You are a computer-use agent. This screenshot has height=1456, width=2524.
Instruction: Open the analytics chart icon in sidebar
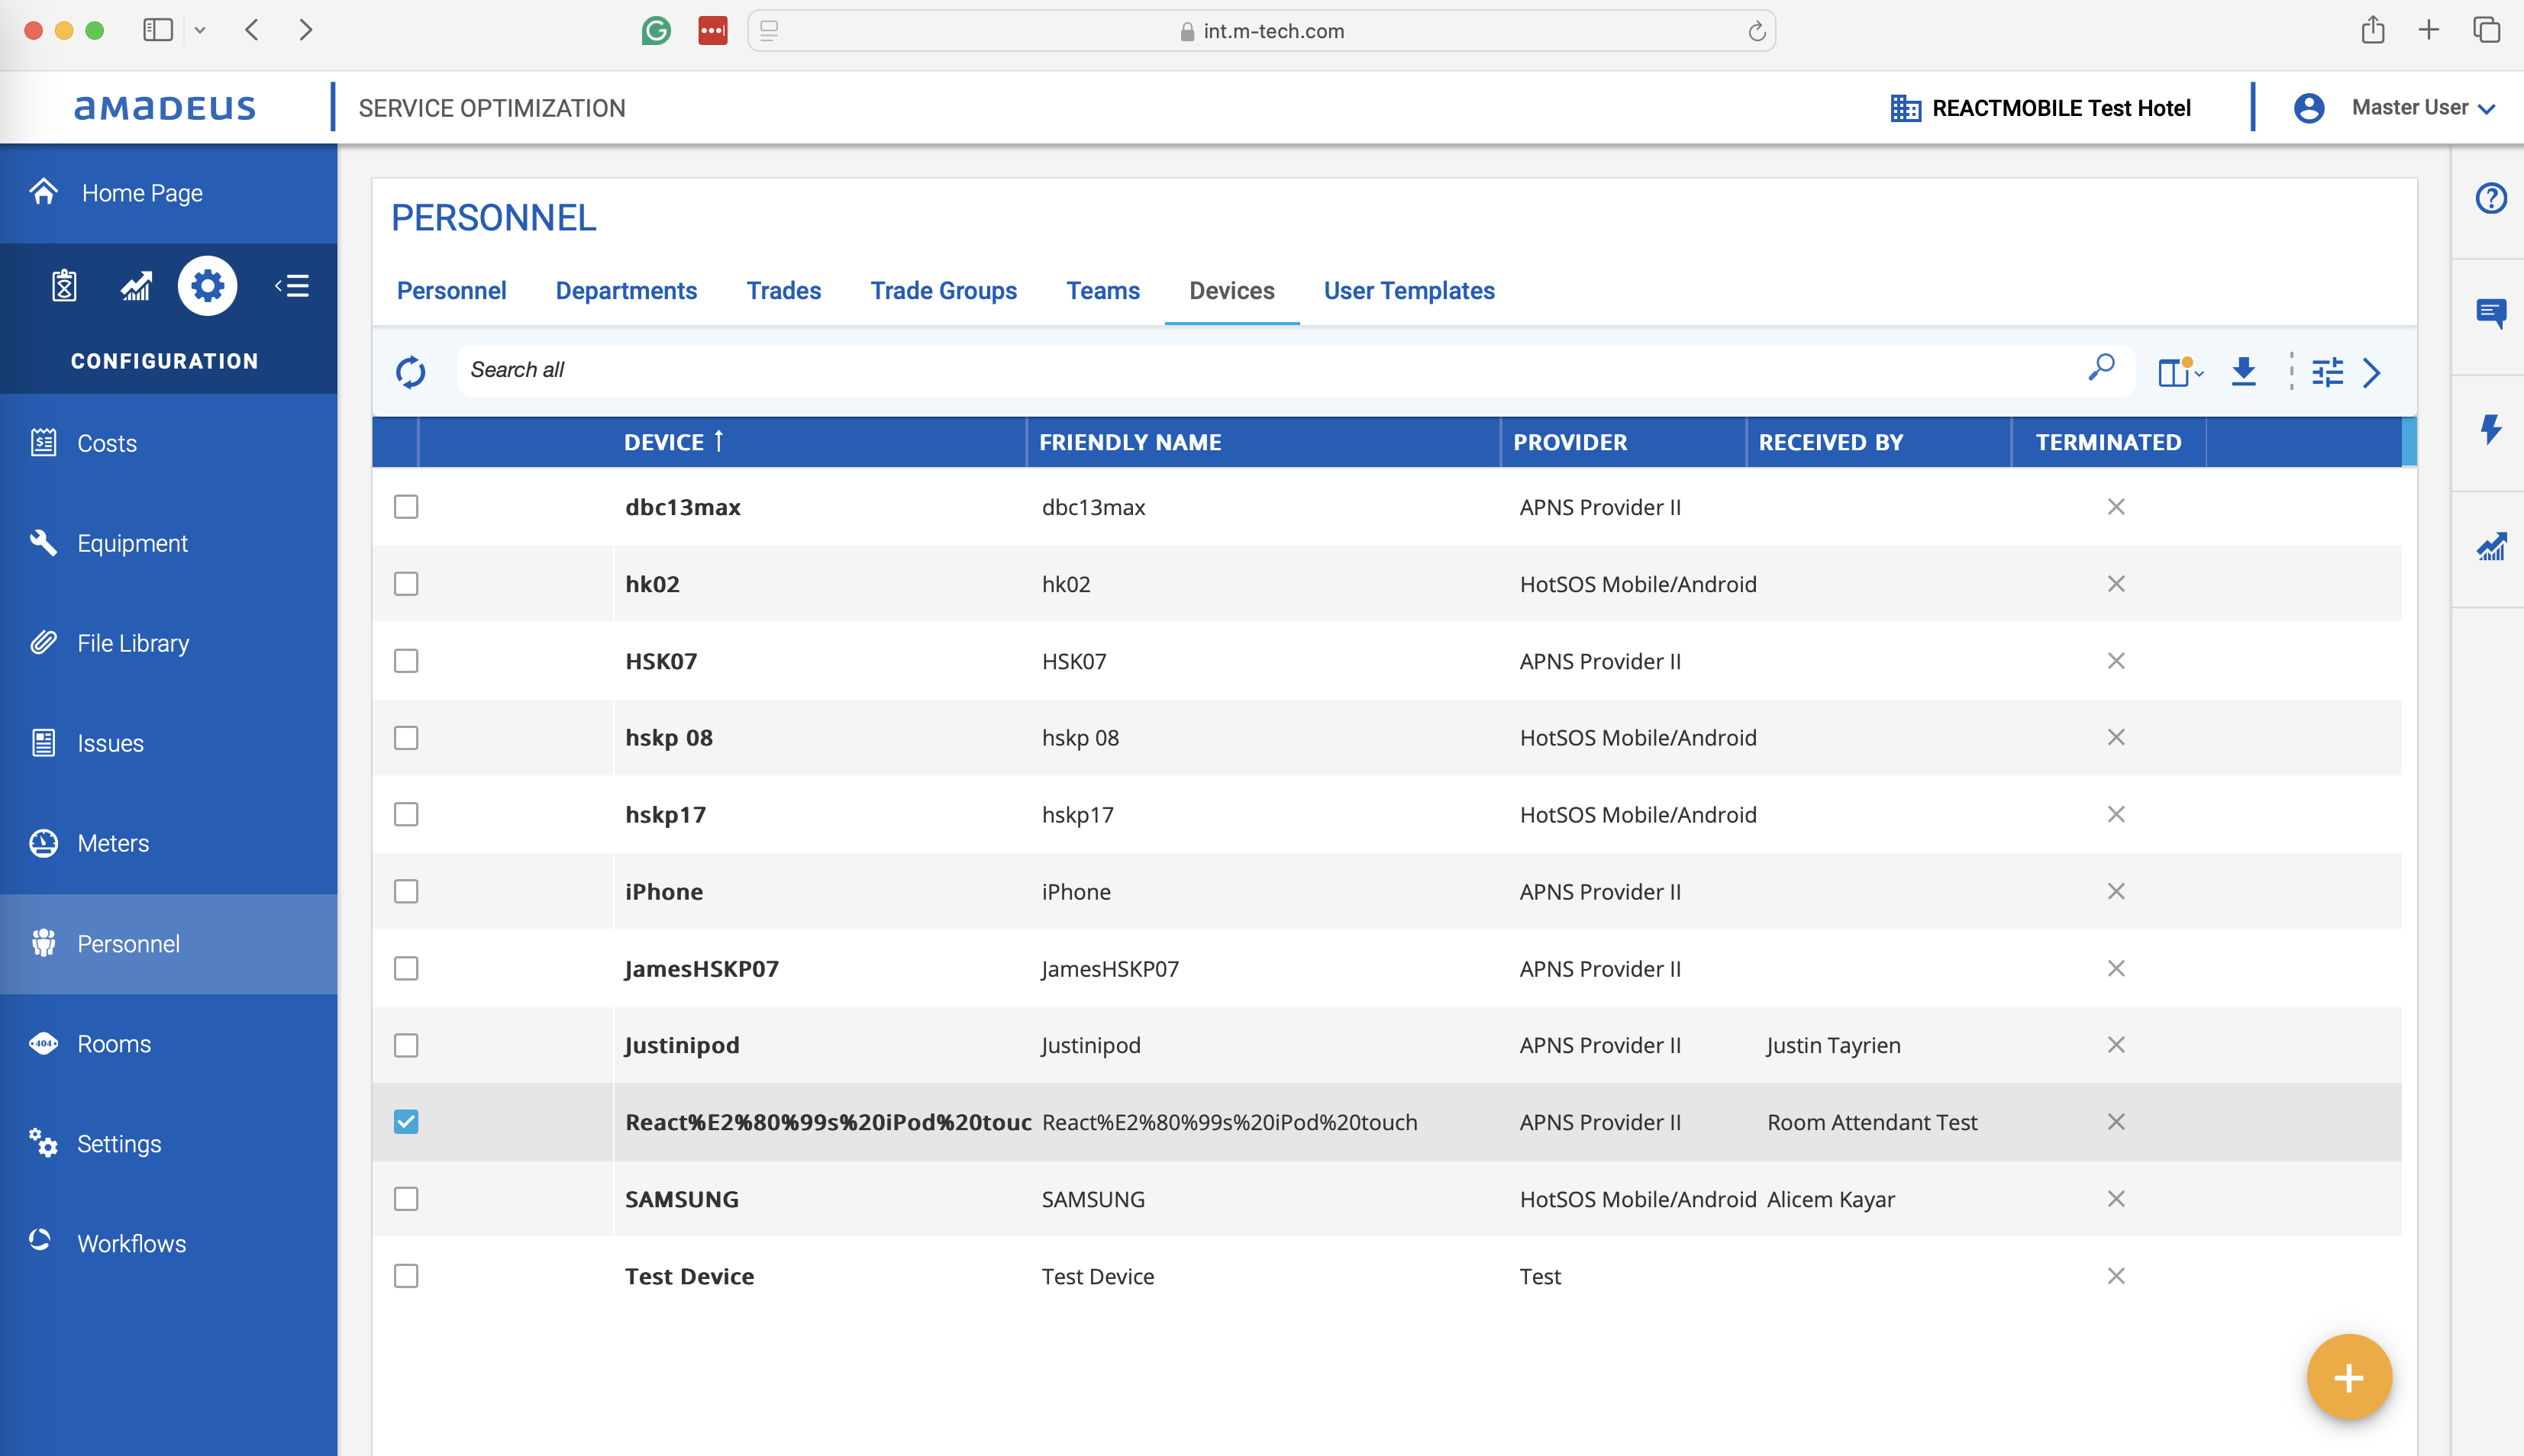click(137, 286)
